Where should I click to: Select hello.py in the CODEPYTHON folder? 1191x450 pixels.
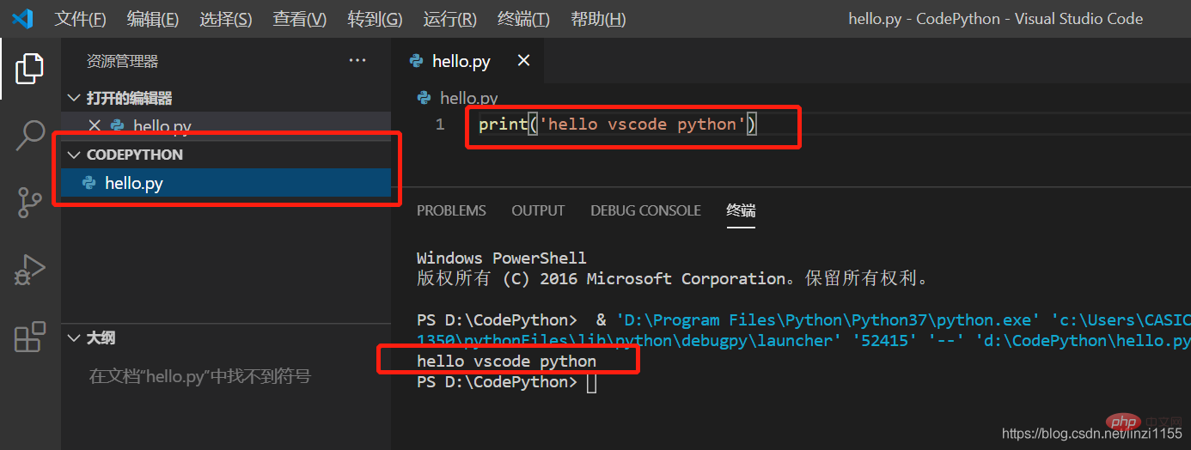point(133,183)
